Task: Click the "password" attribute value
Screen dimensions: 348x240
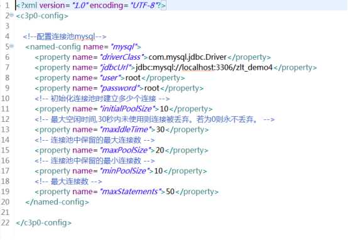Action: (119, 88)
